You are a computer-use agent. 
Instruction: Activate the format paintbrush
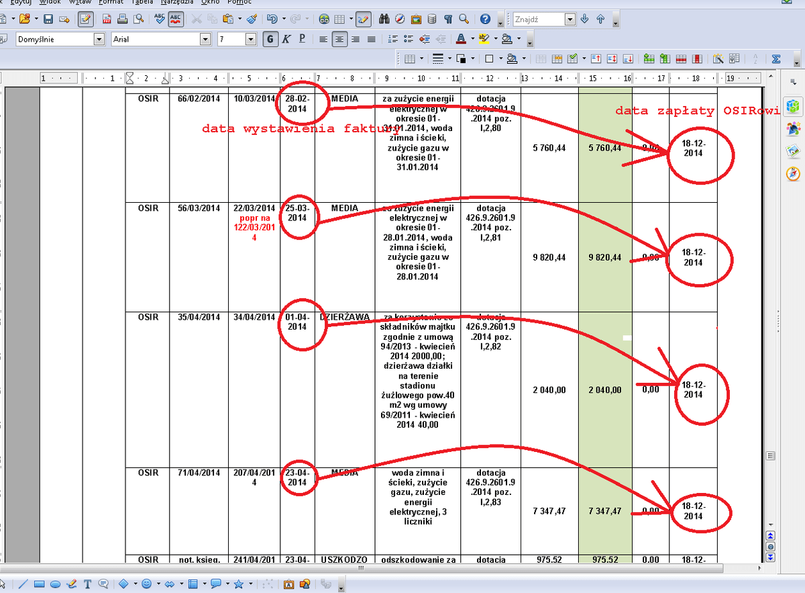pyautogui.click(x=252, y=19)
